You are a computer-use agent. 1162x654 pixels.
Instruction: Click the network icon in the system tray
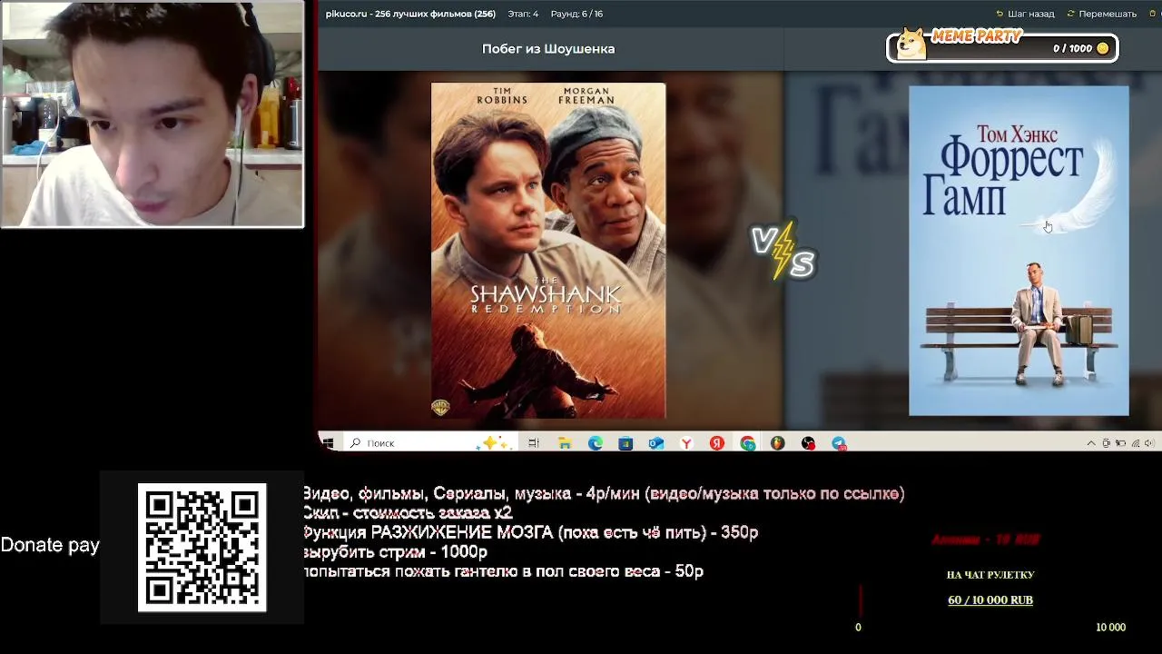tap(1135, 443)
